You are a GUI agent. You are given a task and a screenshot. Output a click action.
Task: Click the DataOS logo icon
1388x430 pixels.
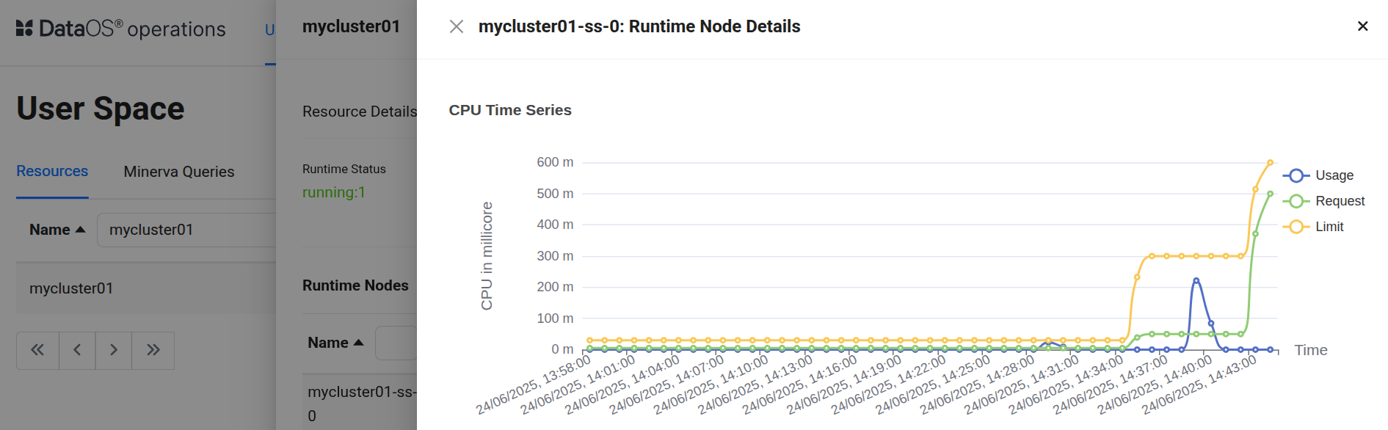pyautogui.click(x=24, y=29)
